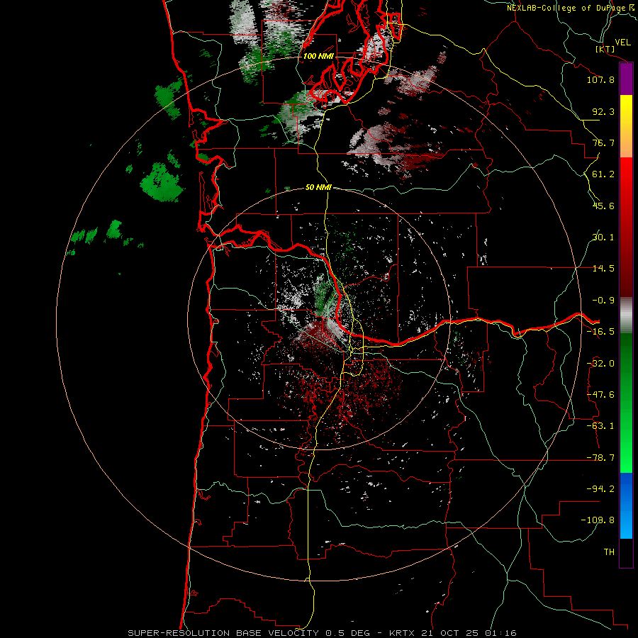
Task: Click the -16.5 legend value
Action: point(600,332)
